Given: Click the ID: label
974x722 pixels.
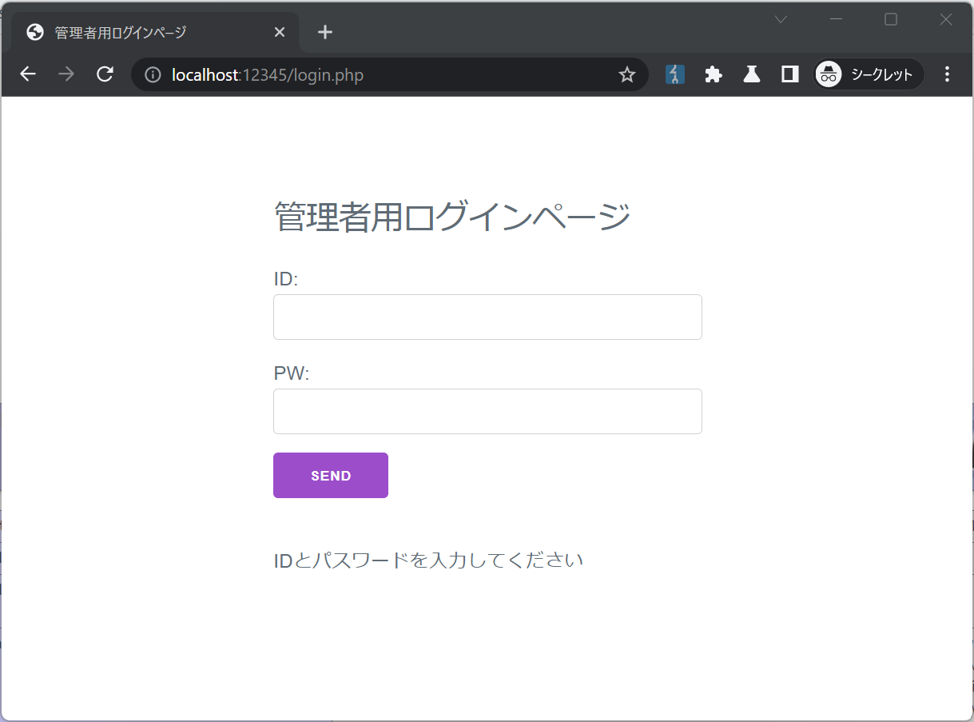Looking at the screenshot, I should point(285,279).
